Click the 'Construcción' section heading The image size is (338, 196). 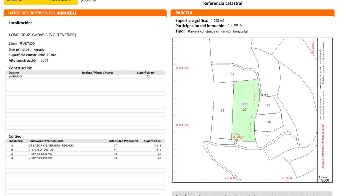click(20, 68)
